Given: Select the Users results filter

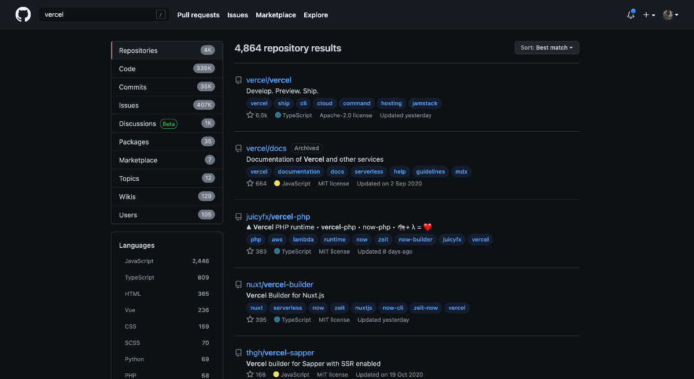Looking at the screenshot, I should tap(167, 215).
